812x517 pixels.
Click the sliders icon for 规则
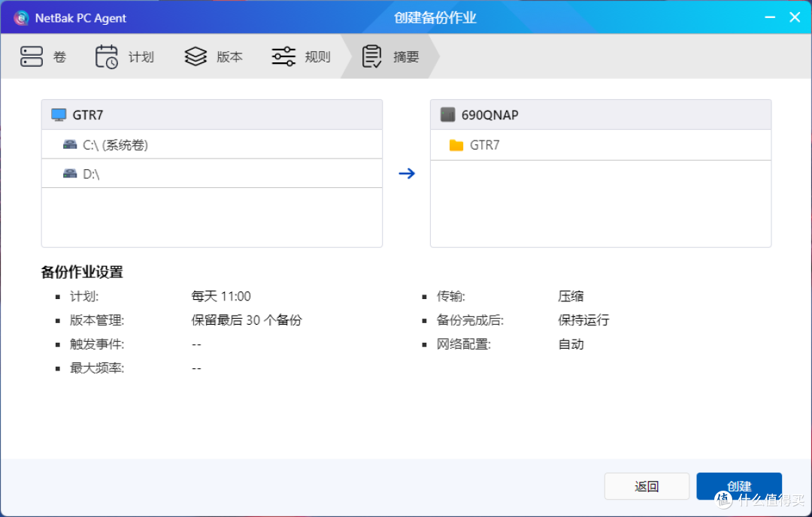pos(283,56)
